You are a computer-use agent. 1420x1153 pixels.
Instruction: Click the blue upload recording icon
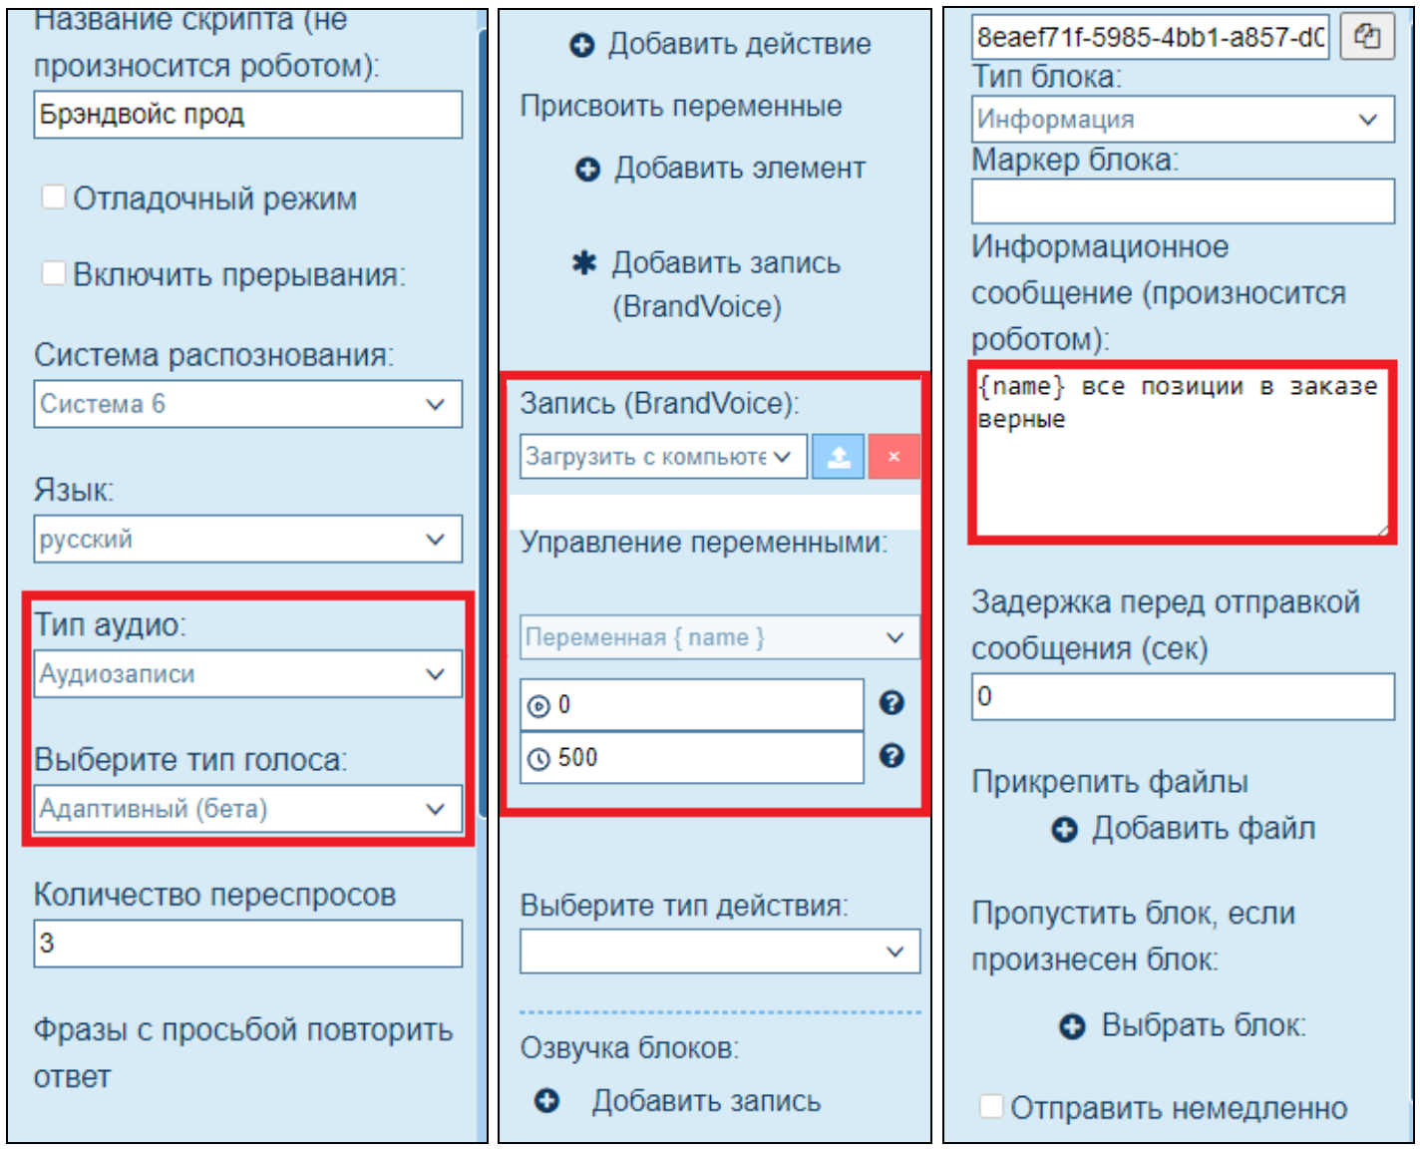838,457
